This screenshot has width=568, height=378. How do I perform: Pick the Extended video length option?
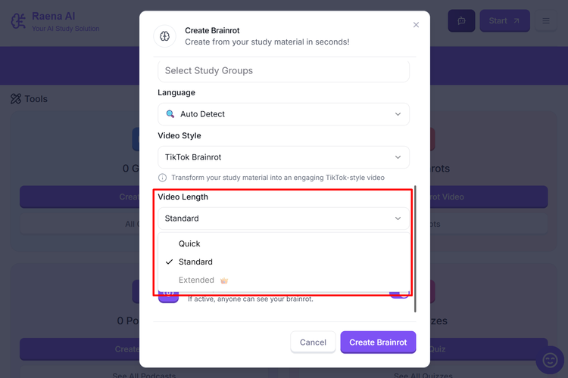196,280
